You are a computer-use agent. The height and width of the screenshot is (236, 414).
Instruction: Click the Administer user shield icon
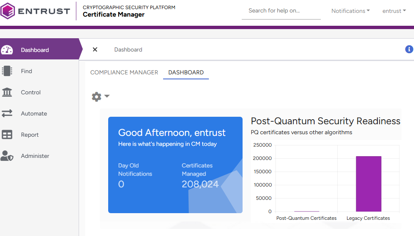pyautogui.click(x=7, y=156)
